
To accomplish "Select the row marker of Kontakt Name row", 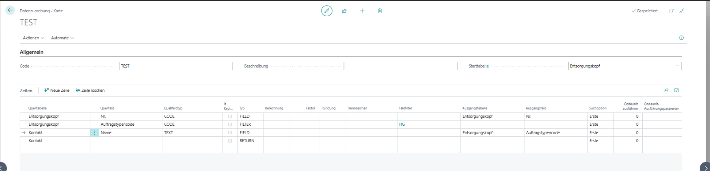I will coord(23,132).
